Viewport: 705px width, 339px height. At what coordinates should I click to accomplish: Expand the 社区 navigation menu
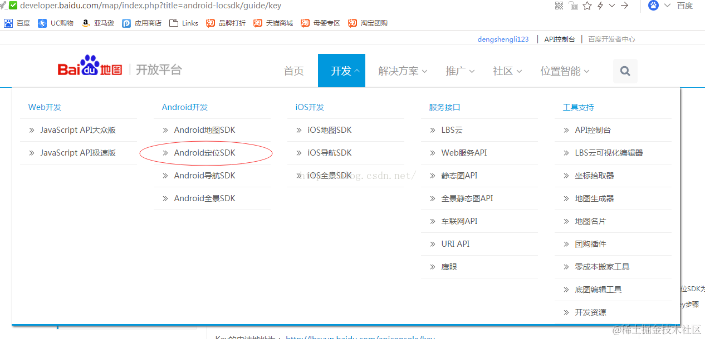[507, 71]
